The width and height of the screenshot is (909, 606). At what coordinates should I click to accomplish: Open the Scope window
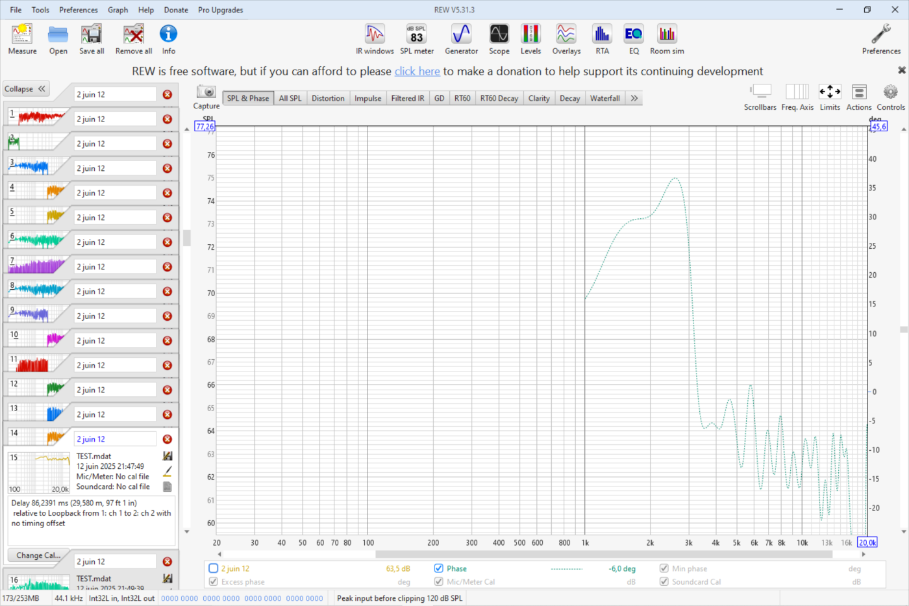point(499,39)
